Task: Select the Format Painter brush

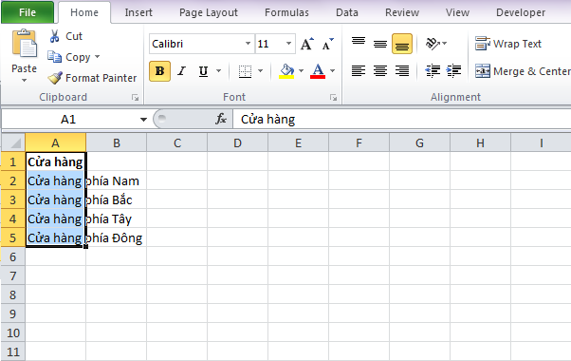Action: (55, 78)
